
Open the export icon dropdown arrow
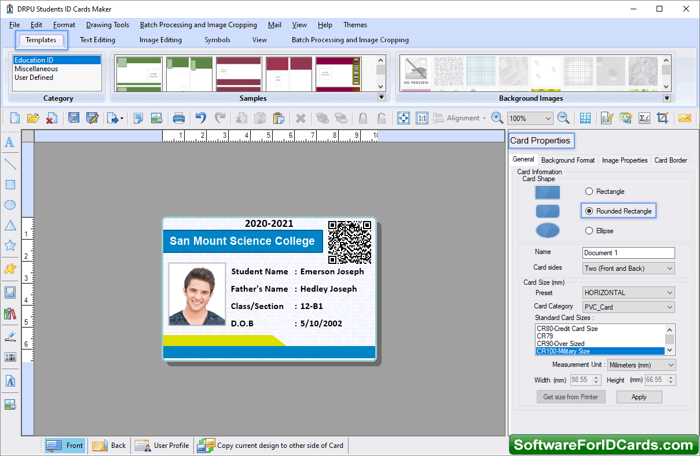point(122,119)
